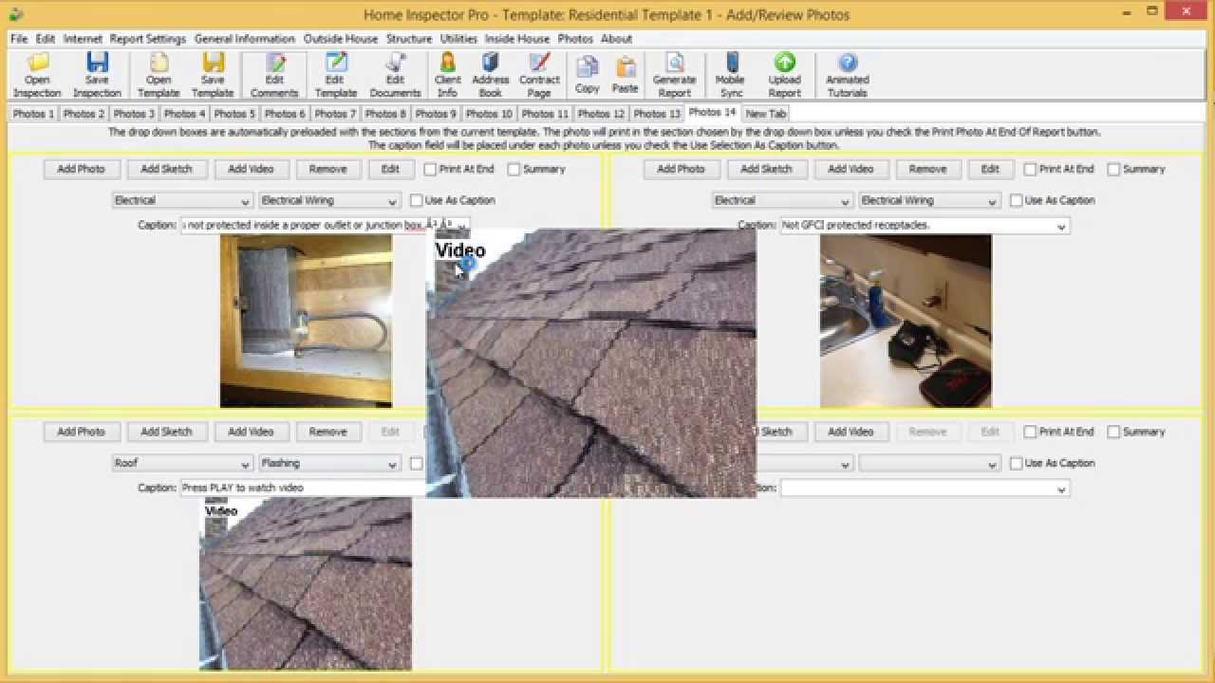The image size is (1215, 683).
Task: Open About menu
Action: tap(616, 39)
